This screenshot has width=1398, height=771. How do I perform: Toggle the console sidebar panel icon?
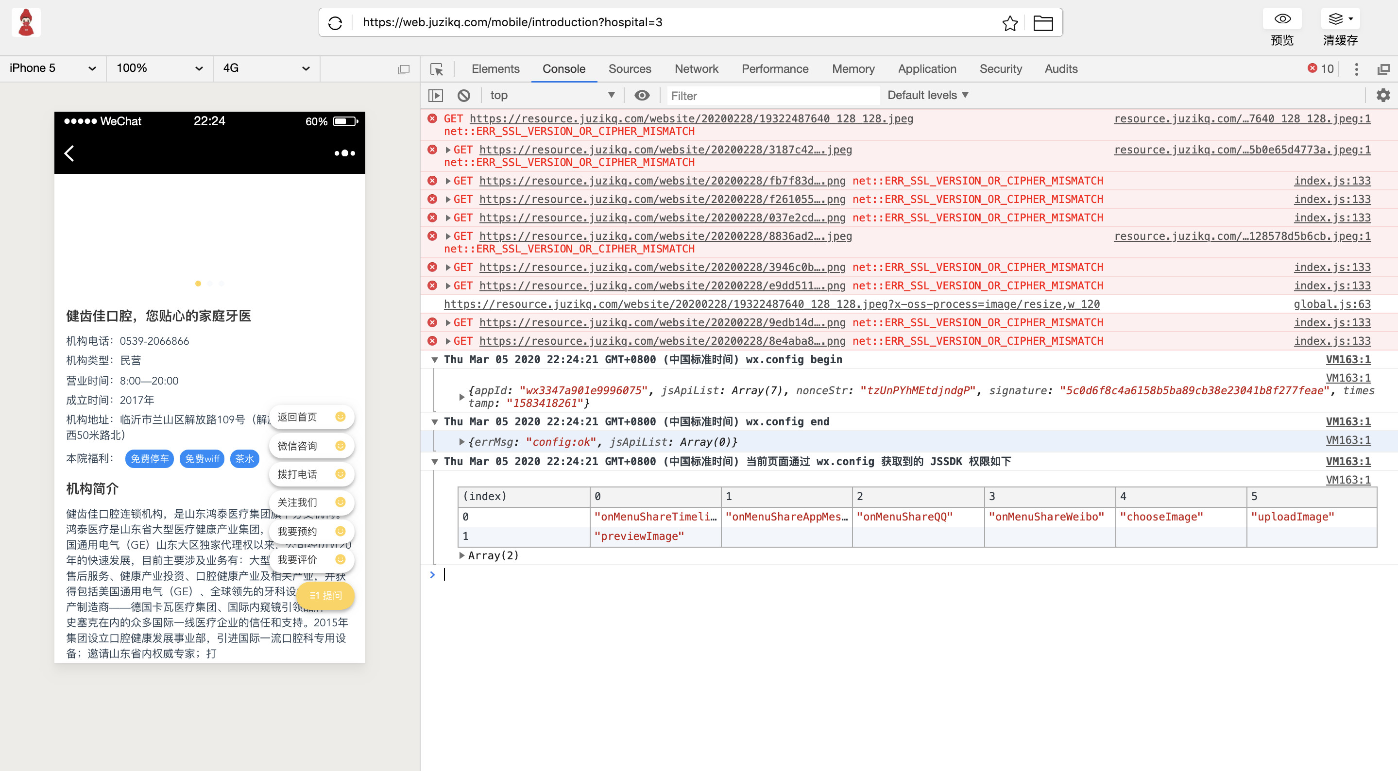[x=435, y=96]
